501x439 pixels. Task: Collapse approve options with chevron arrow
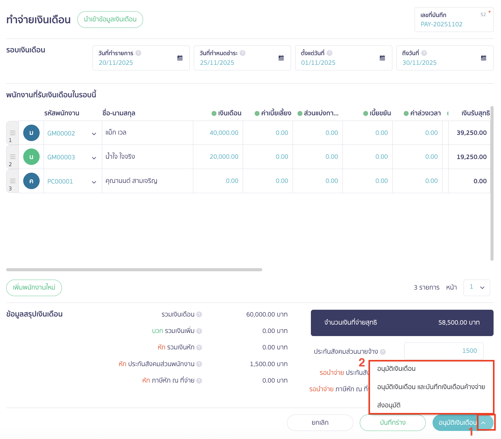point(483,423)
